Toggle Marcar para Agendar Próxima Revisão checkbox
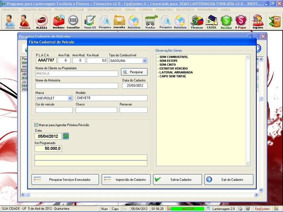The width and height of the screenshot is (283, 212). [x=36, y=125]
